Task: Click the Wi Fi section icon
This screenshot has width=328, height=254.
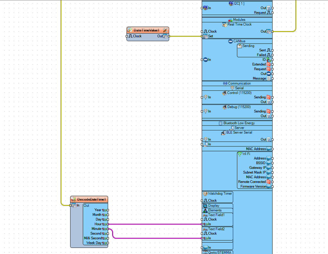Action: [x=240, y=154]
